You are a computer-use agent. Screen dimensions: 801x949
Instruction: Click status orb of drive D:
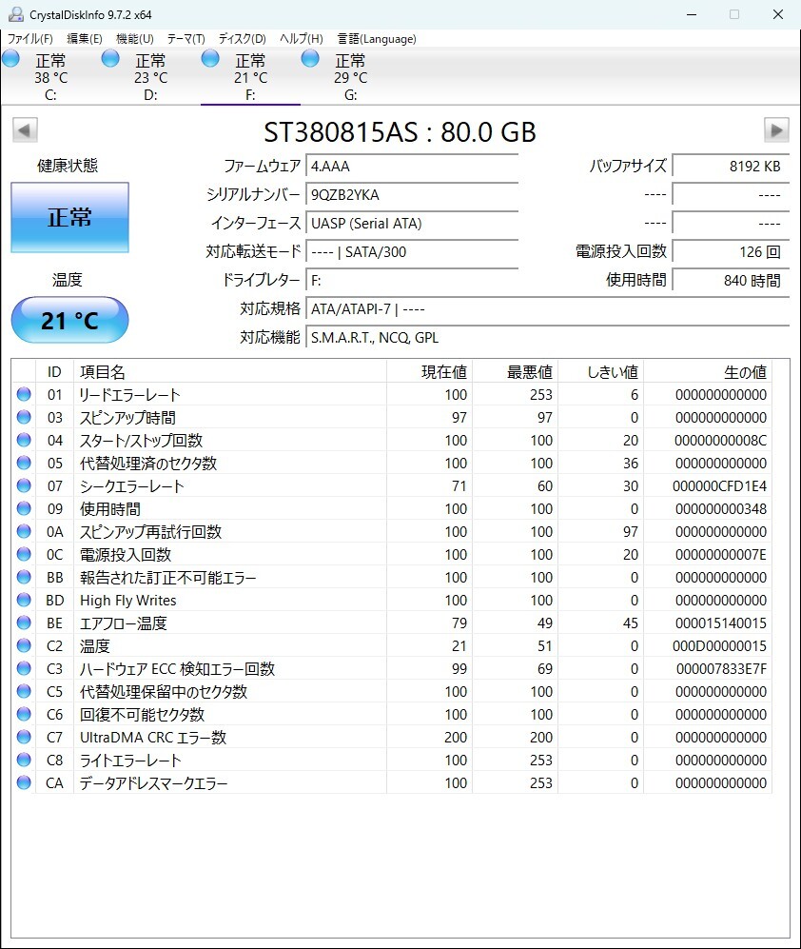coord(110,59)
